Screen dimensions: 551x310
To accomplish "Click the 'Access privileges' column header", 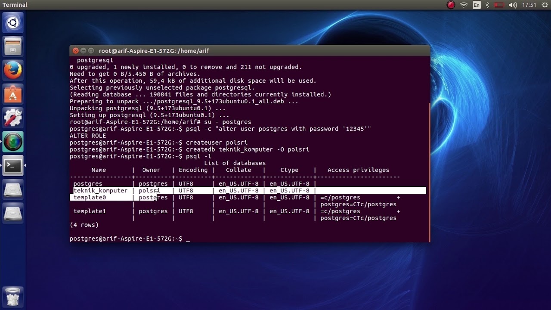I will click(358, 170).
